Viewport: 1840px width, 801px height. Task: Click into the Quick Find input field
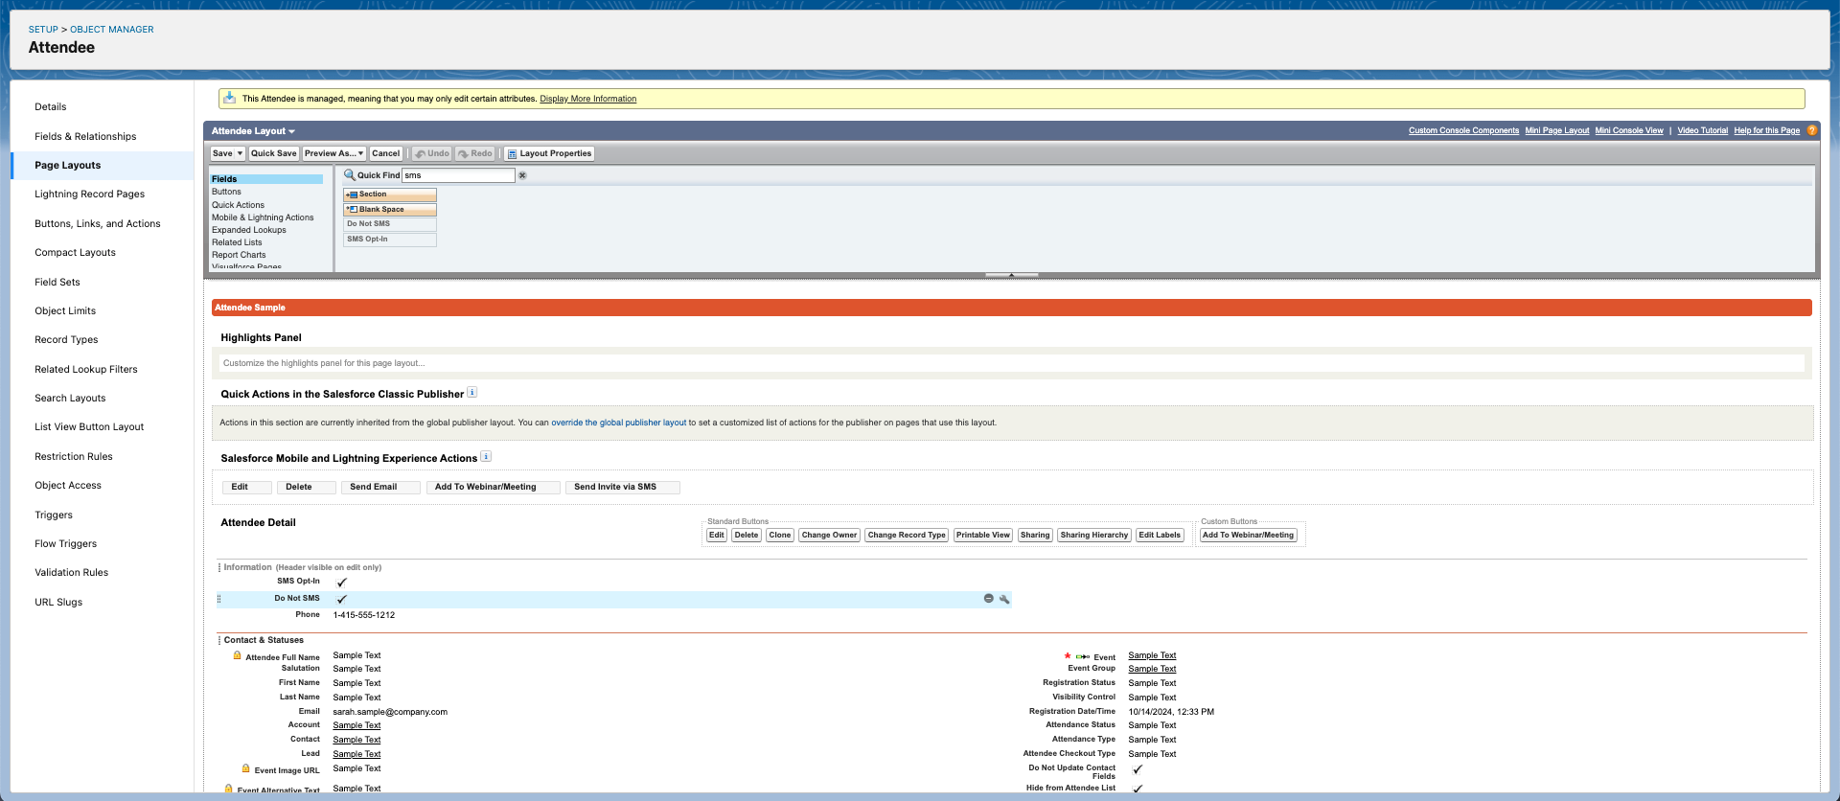(458, 175)
